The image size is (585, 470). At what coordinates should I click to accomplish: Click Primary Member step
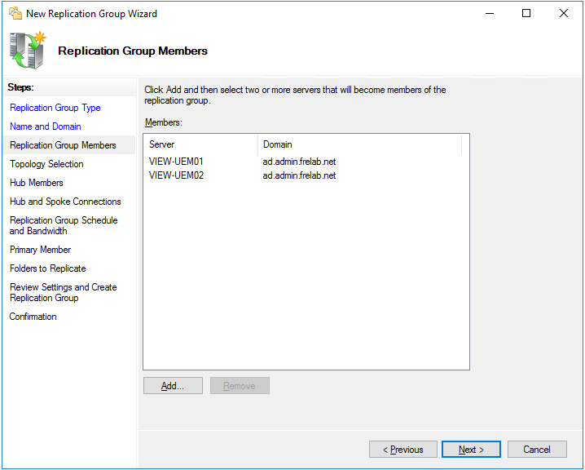[x=41, y=250]
